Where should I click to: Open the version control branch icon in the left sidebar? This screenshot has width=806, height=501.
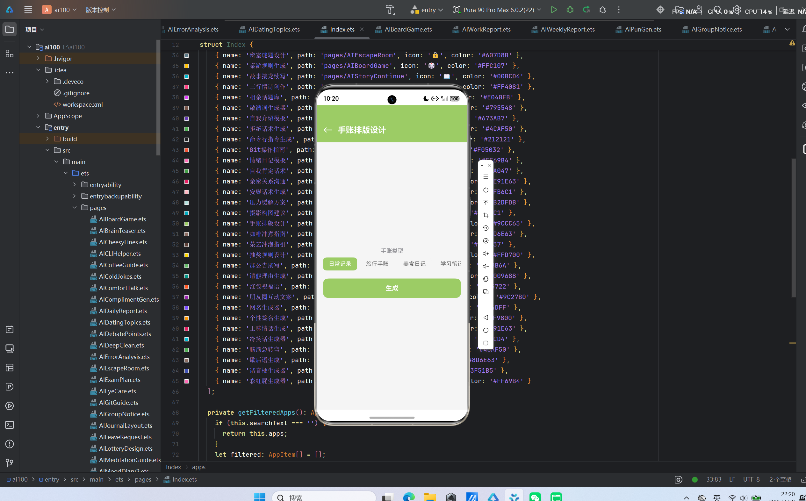click(x=10, y=463)
